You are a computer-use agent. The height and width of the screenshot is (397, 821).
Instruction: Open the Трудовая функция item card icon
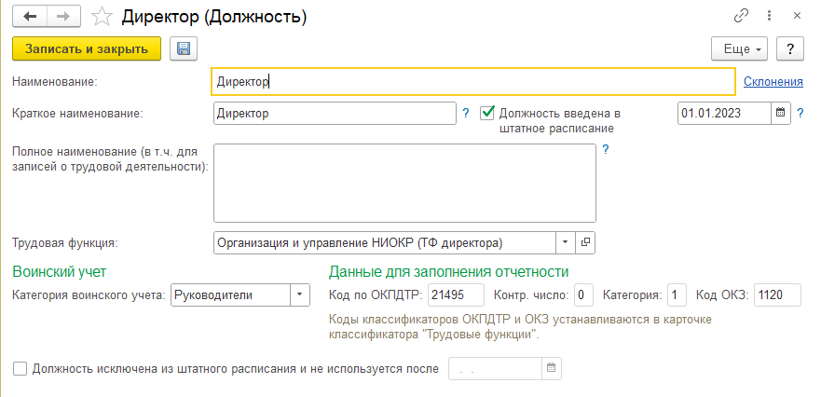pos(585,242)
